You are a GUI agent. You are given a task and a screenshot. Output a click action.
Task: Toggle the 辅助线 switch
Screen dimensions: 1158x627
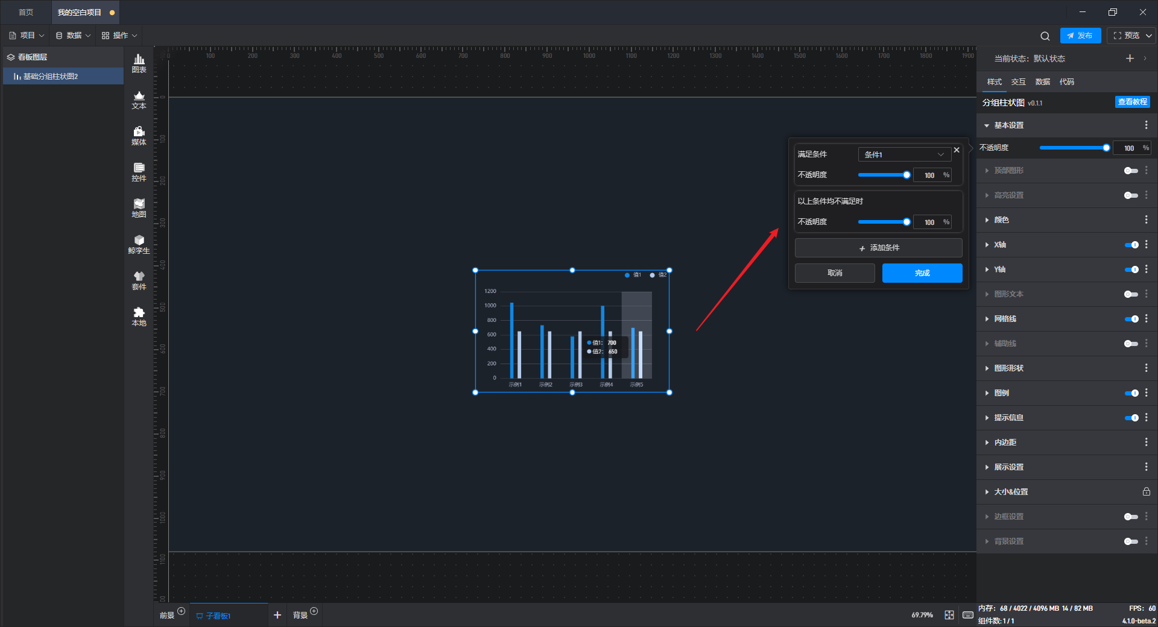(x=1131, y=344)
